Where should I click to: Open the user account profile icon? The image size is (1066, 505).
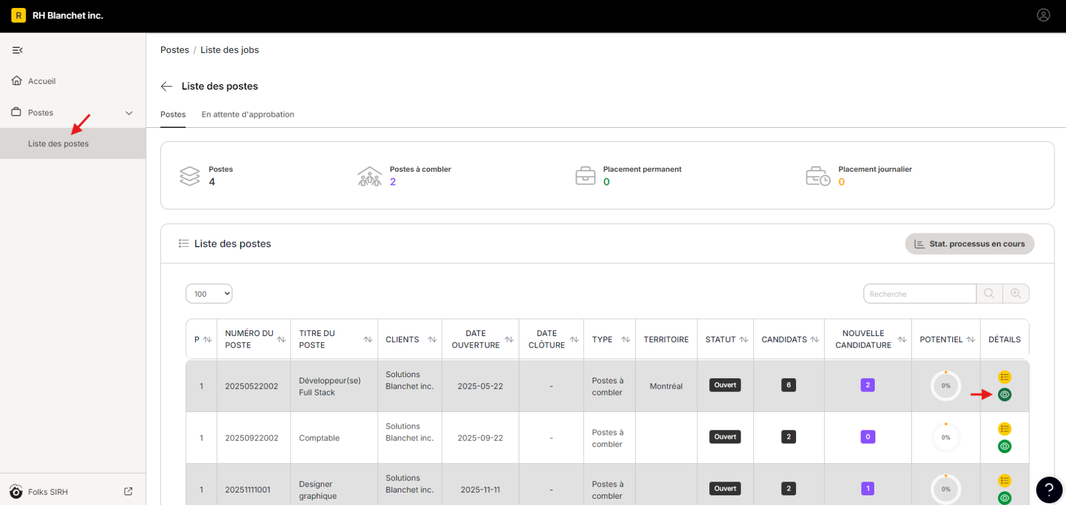click(x=1043, y=15)
